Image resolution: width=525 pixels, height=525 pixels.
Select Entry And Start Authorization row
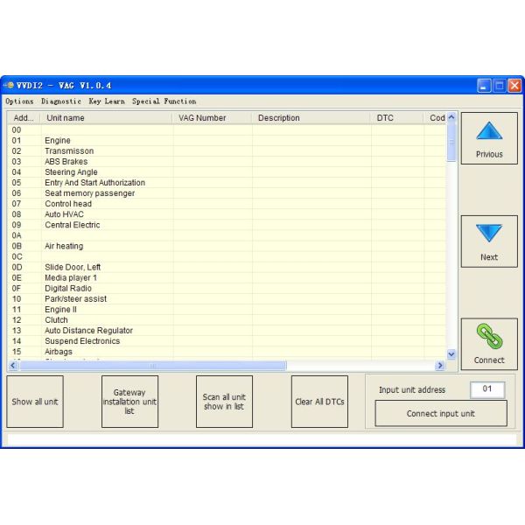tap(227, 183)
